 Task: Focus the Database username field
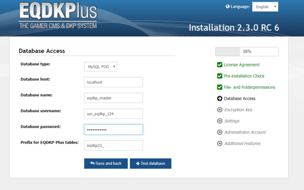point(113,114)
